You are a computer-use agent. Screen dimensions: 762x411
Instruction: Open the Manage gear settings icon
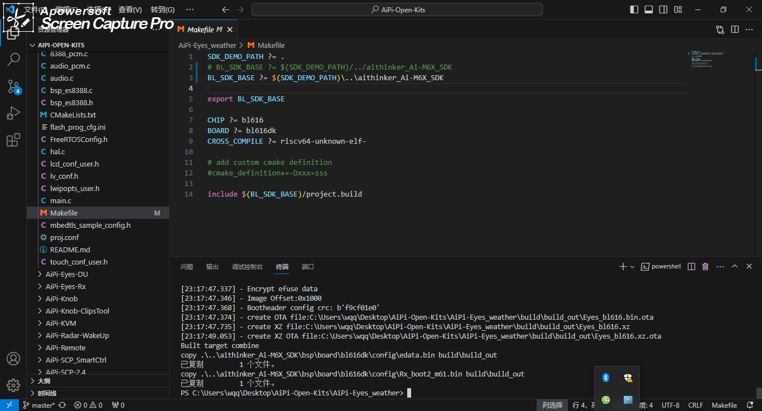(13, 385)
